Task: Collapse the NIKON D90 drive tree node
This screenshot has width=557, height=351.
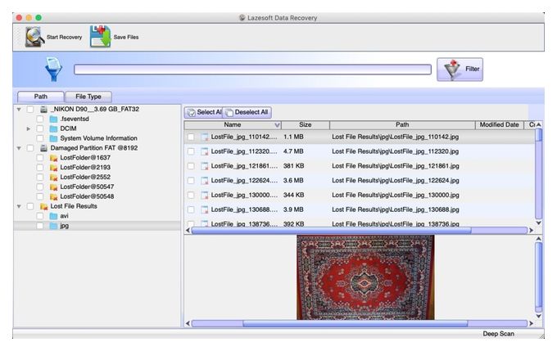Action: coord(19,110)
